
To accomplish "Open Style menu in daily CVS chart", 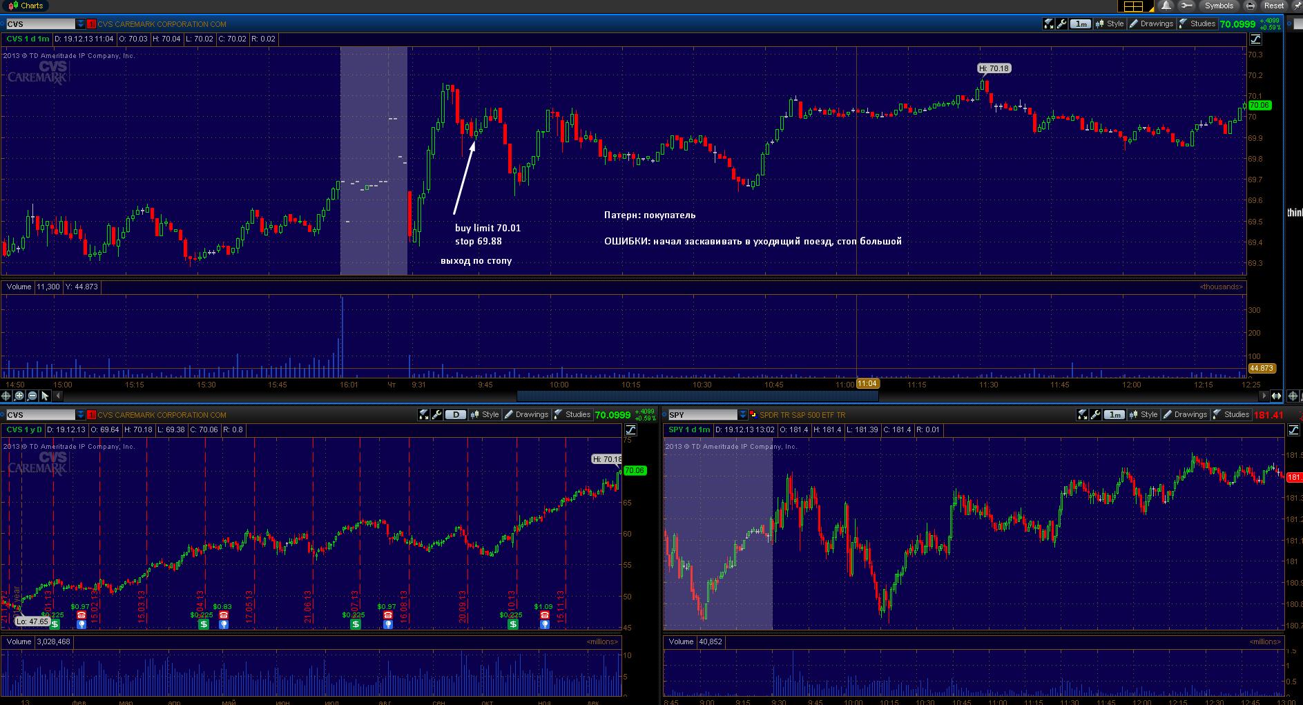I will pyautogui.click(x=484, y=415).
